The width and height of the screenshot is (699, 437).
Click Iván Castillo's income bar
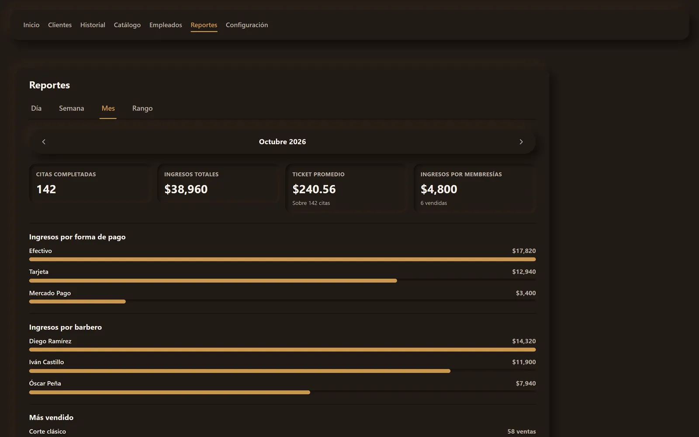coord(282,371)
